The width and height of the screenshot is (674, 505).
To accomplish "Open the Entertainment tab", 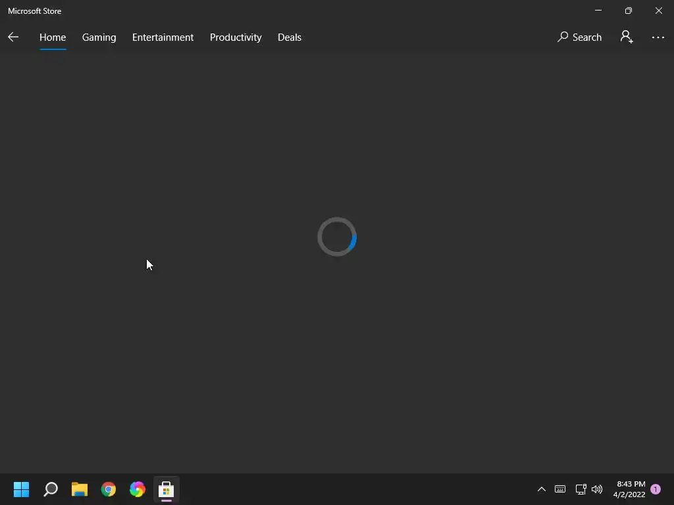I will [163, 37].
